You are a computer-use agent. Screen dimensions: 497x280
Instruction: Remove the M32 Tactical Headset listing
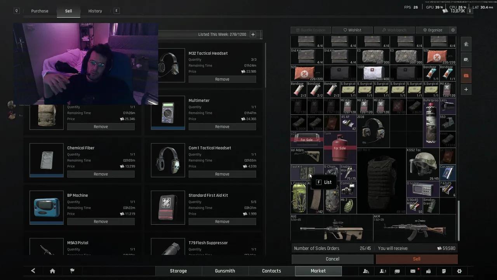(x=222, y=79)
